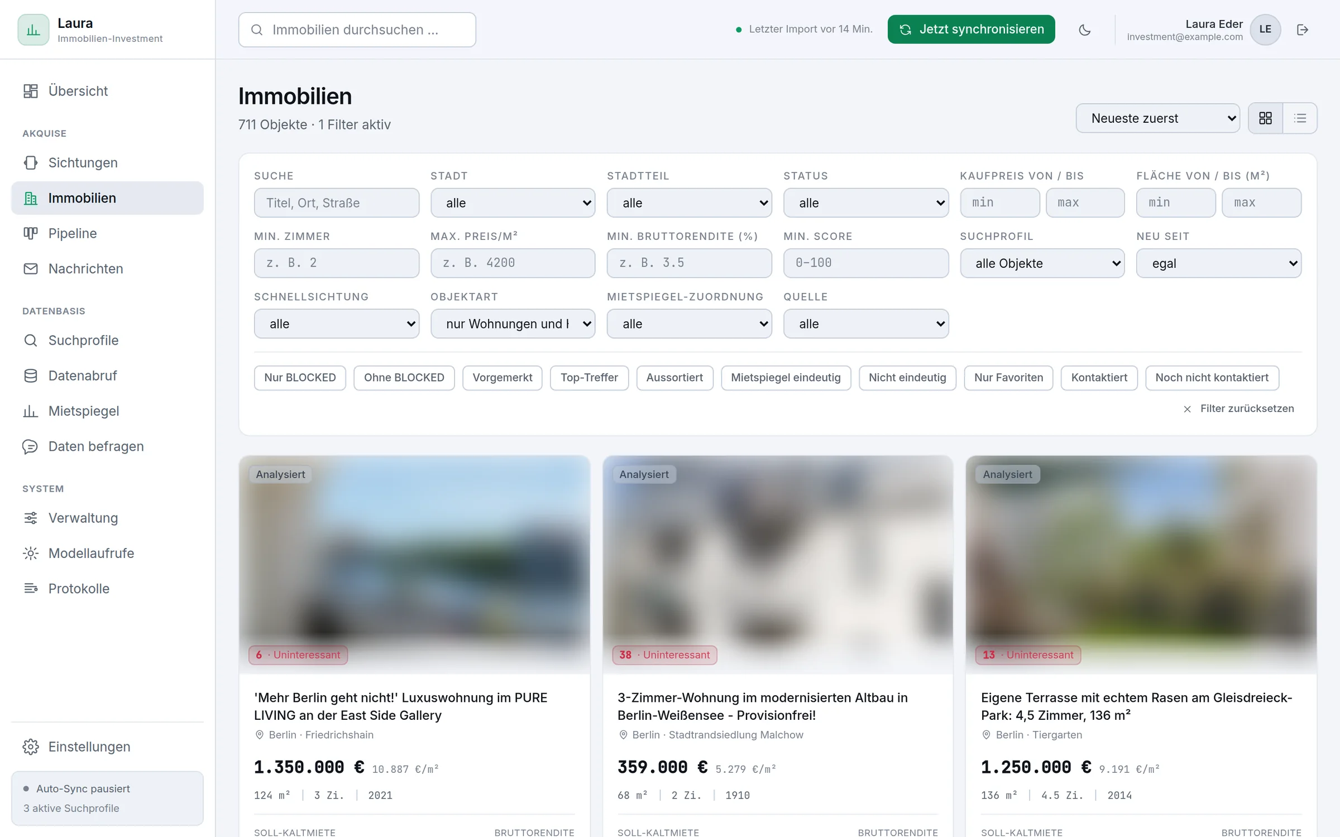Click the Laura app logo icon
This screenshot has height=837, width=1340.
33,30
